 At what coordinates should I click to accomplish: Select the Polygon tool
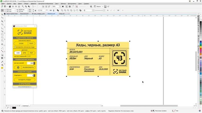pos(2,40)
